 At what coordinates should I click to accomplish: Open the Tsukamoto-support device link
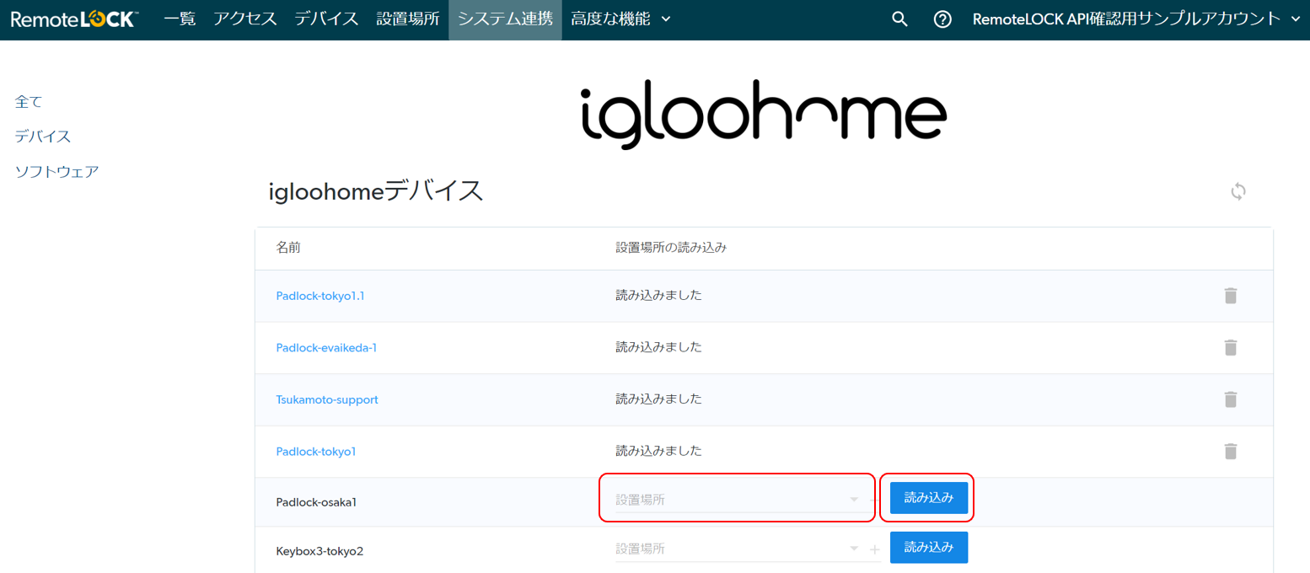(x=327, y=399)
